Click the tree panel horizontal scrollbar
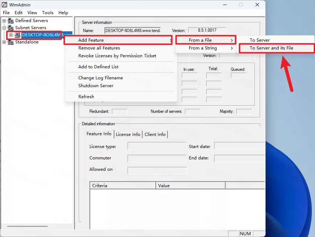 27,226
